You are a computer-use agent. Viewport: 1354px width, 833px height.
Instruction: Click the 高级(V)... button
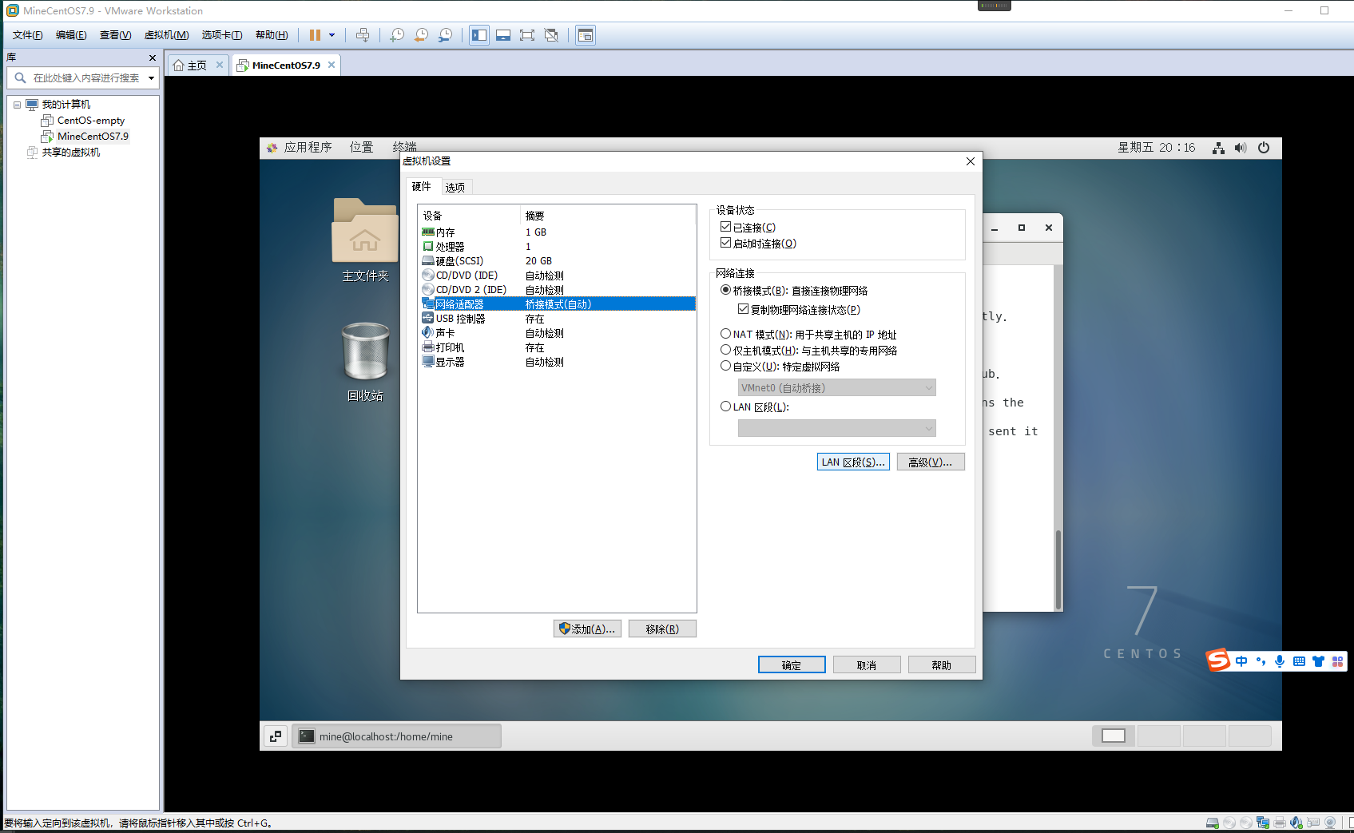point(931,462)
